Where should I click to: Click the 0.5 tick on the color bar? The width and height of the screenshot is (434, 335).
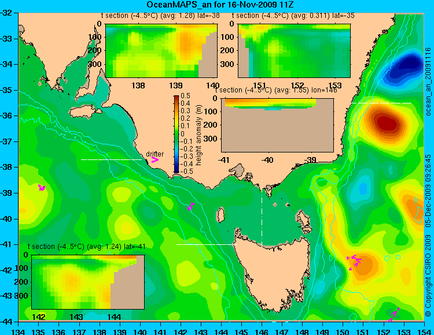click(x=185, y=96)
